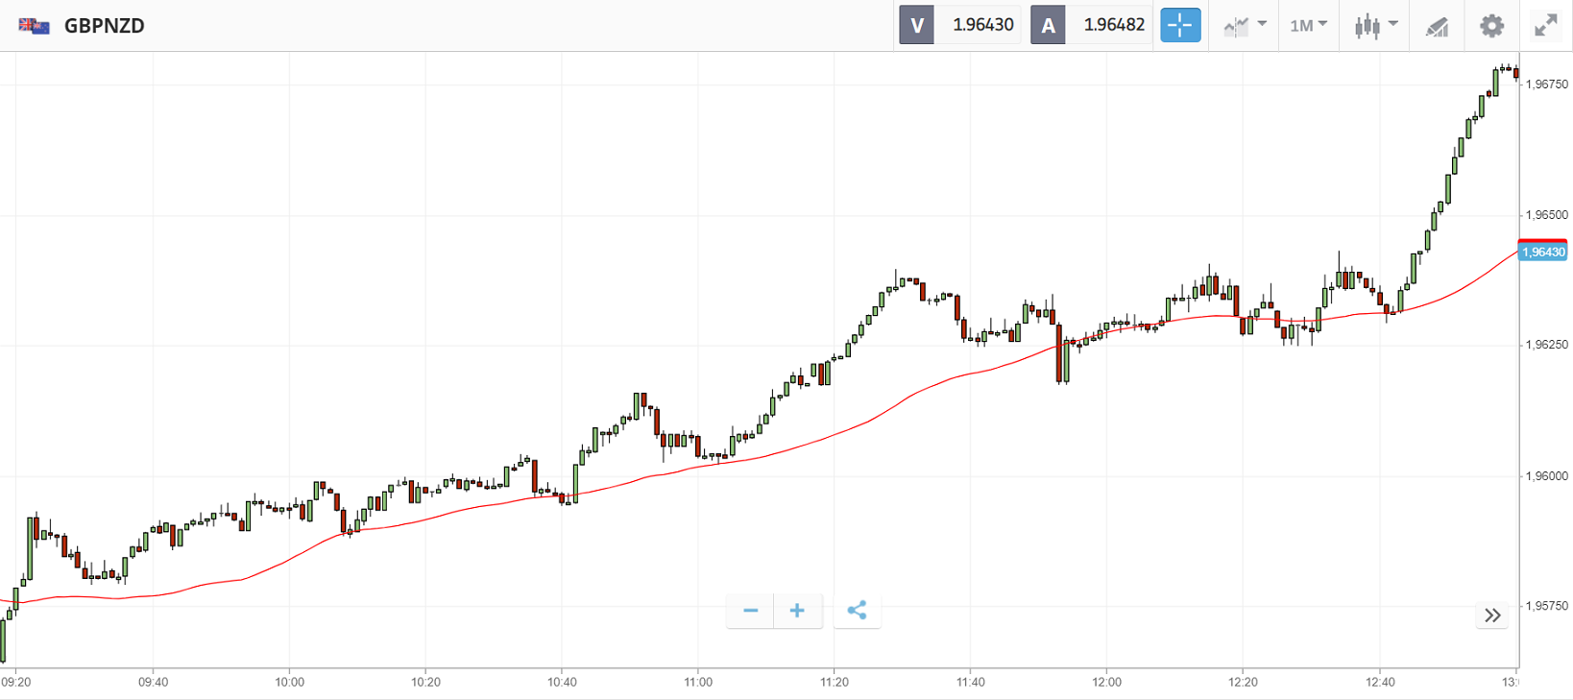Viewport: 1573px width, 700px height.
Task: Click the GBPNZD instrument name
Action: click(x=104, y=26)
